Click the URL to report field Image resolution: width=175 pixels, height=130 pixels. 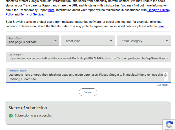88,59
